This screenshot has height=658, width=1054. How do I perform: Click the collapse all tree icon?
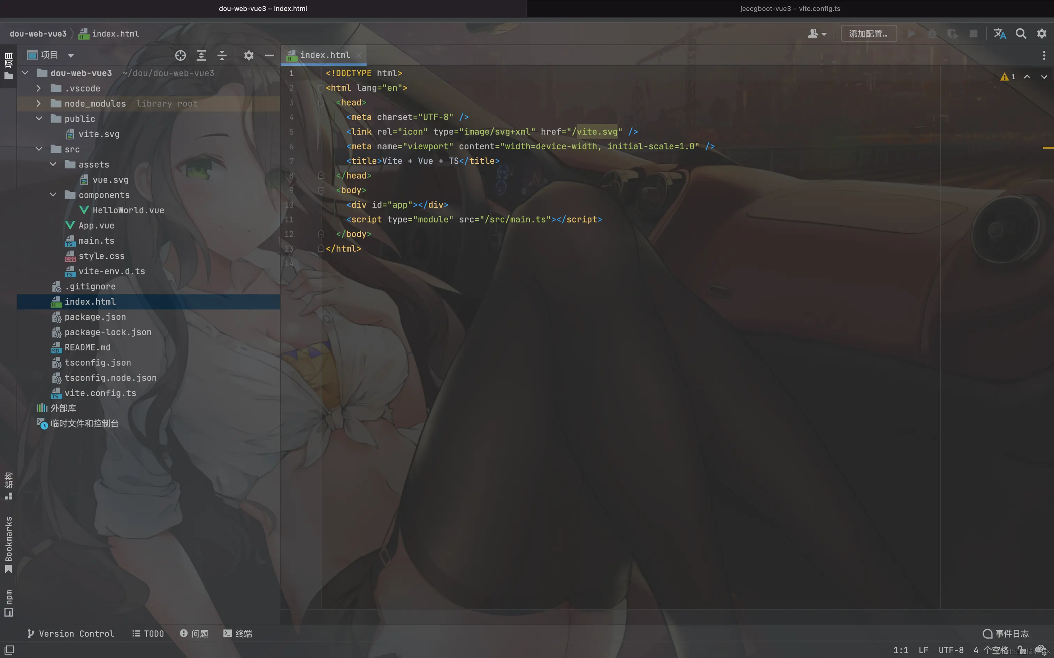click(222, 55)
